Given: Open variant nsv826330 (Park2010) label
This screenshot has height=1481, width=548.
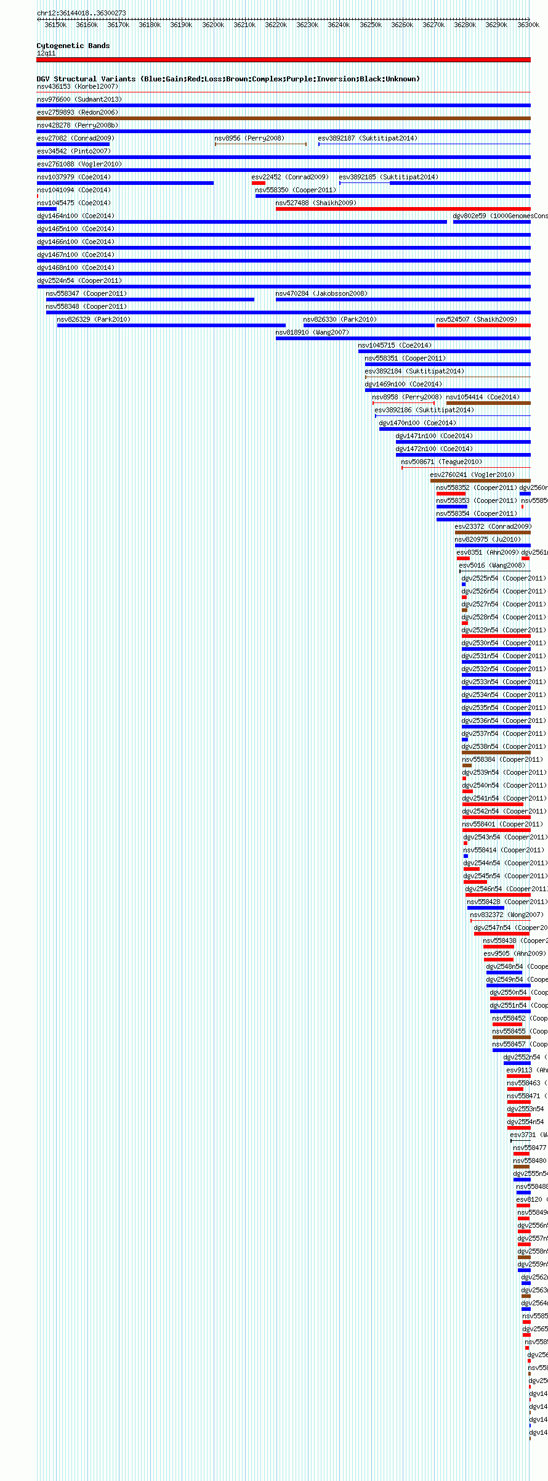Looking at the screenshot, I should pyautogui.click(x=340, y=319).
